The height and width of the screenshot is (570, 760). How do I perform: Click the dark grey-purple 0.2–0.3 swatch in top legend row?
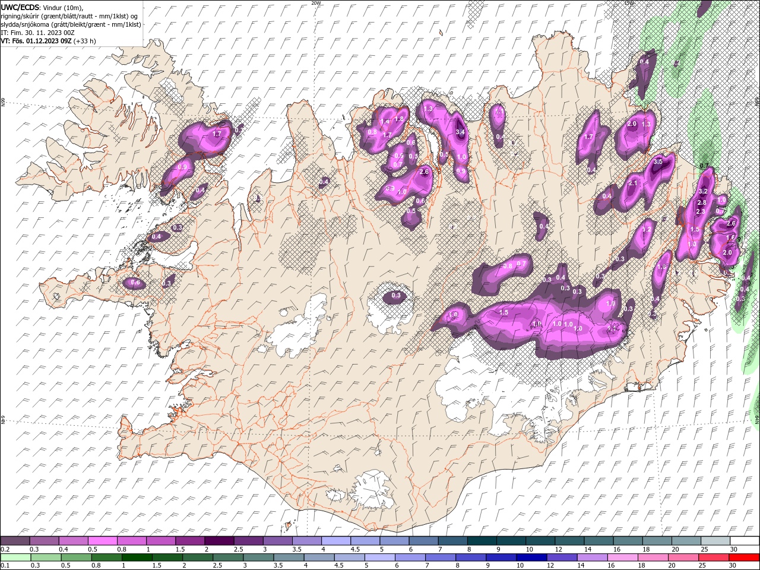pos(15,541)
